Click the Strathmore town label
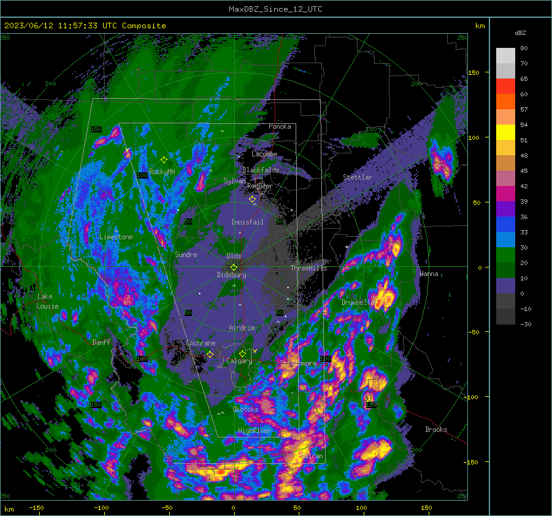The height and width of the screenshot is (516, 552). click(298, 363)
